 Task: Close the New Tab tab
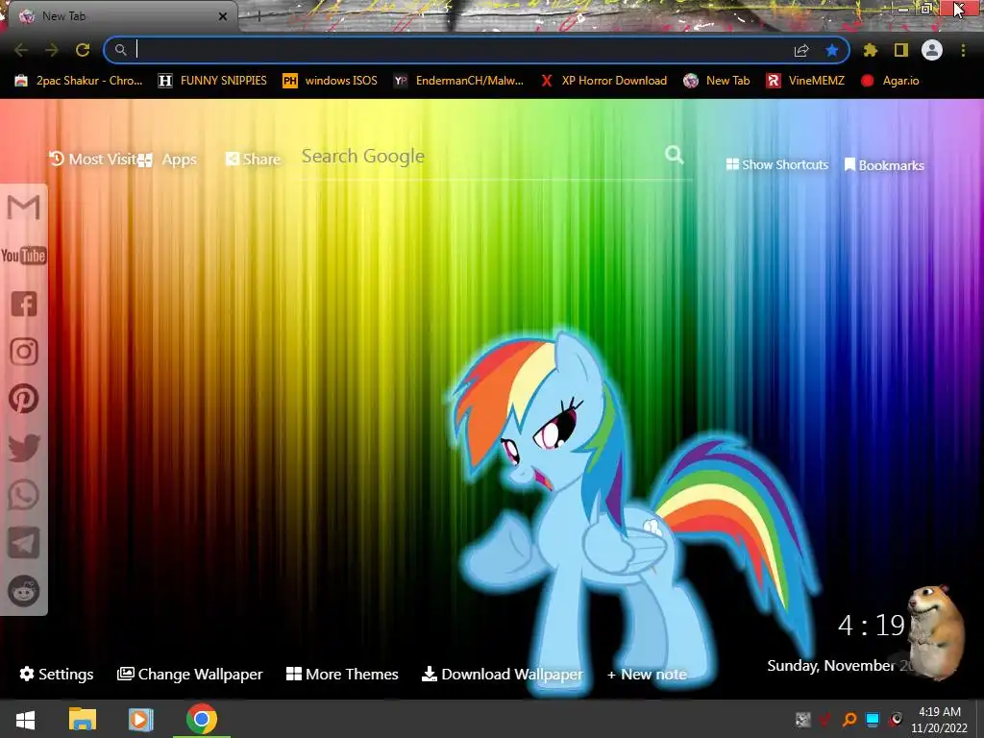[223, 17]
